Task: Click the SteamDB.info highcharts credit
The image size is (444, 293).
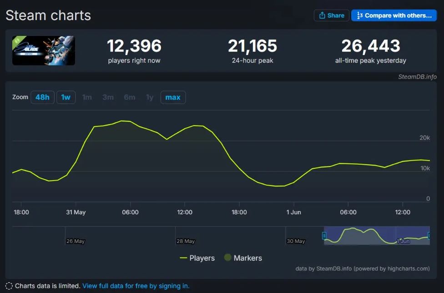Action: pyautogui.click(x=363, y=268)
